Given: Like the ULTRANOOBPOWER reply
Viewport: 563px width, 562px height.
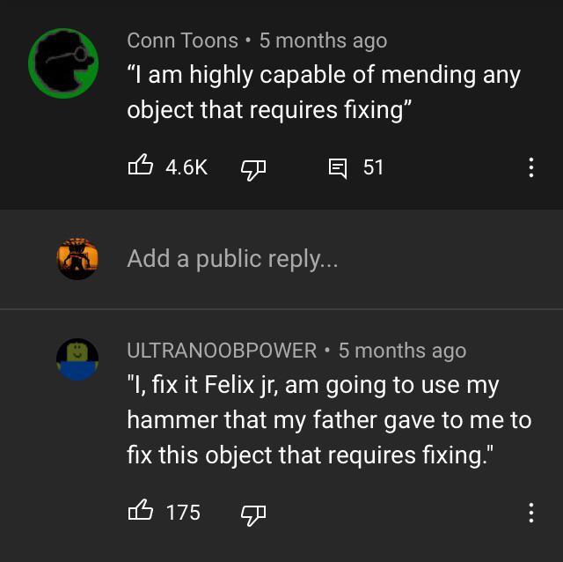Looking at the screenshot, I should coord(141,511).
